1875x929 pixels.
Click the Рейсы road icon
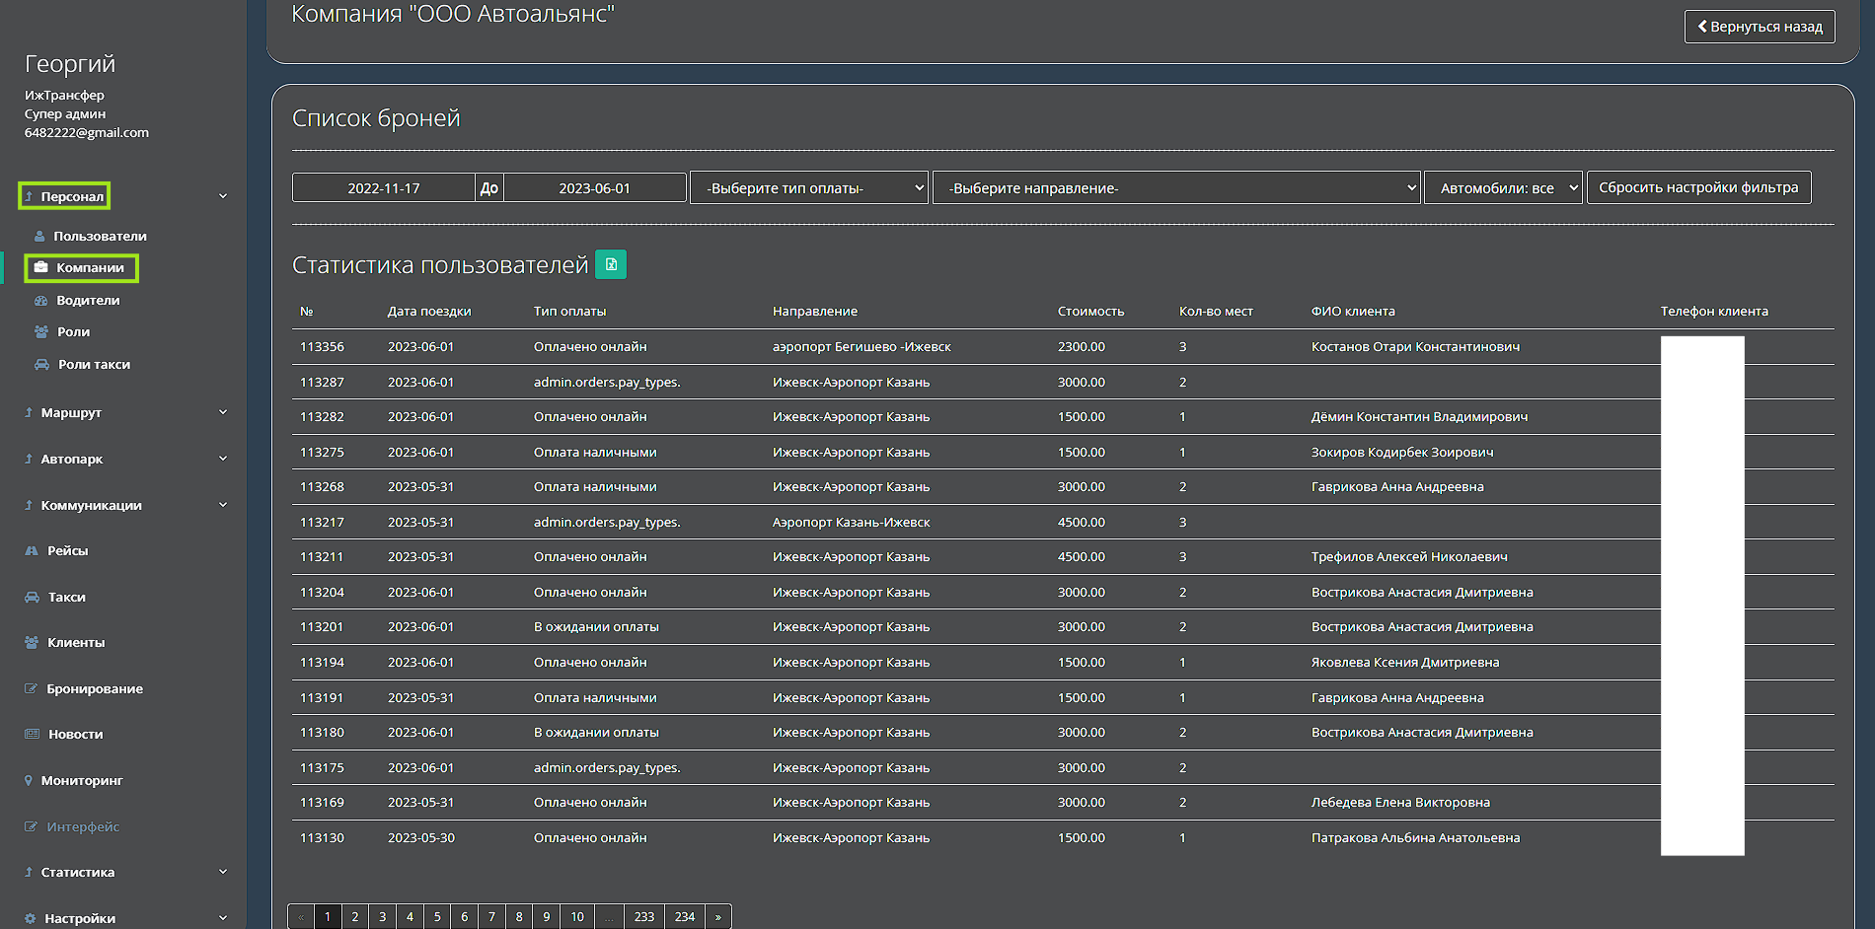click(x=32, y=551)
